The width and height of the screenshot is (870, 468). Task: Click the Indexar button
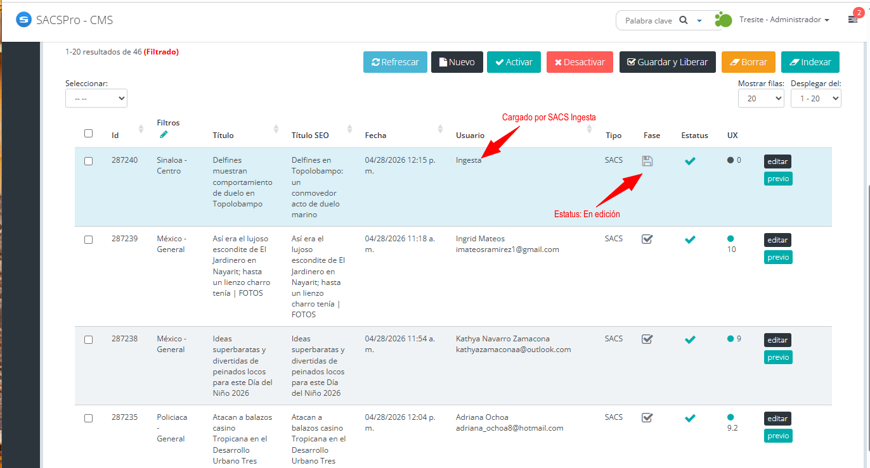[810, 62]
